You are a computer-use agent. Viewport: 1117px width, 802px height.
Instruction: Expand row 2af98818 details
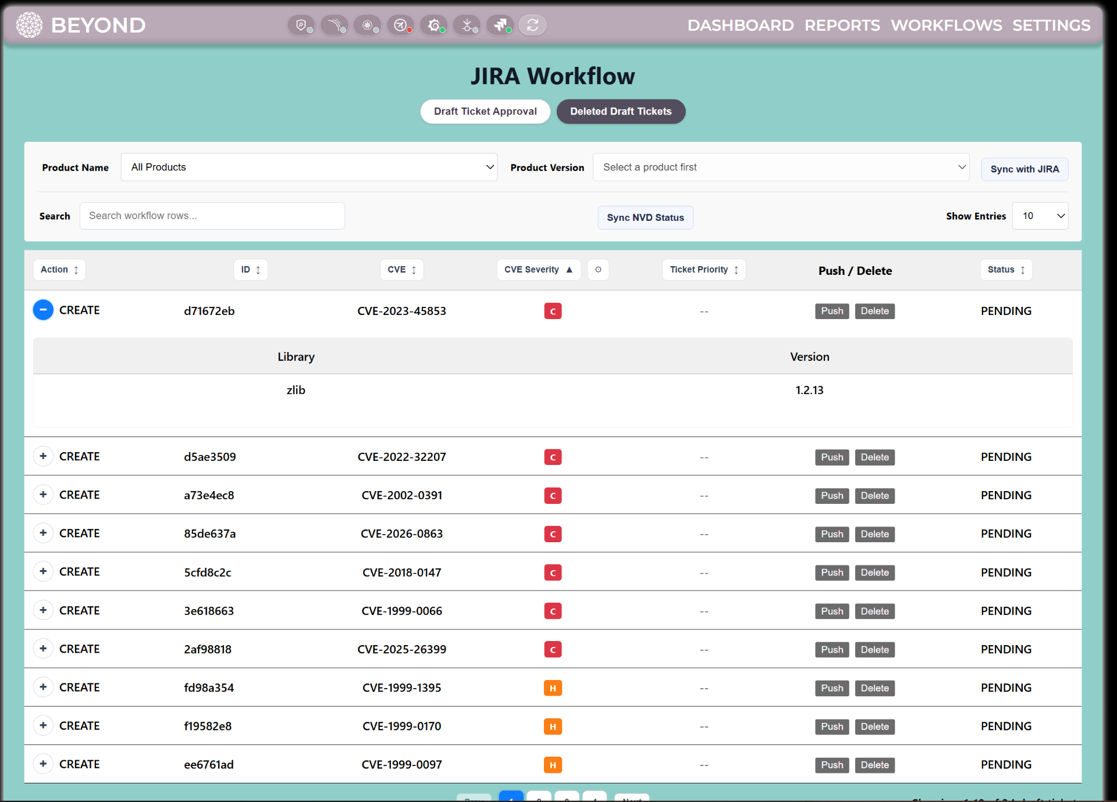[x=43, y=649]
